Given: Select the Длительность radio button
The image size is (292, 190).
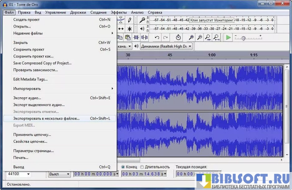Looking at the screenshot, I should 142,167.
